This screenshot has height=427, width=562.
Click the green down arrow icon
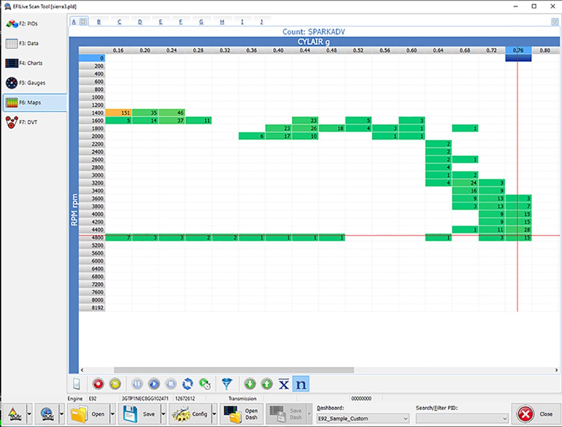[250, 384]
